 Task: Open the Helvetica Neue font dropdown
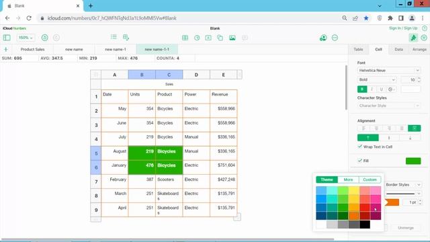point(389,70)
